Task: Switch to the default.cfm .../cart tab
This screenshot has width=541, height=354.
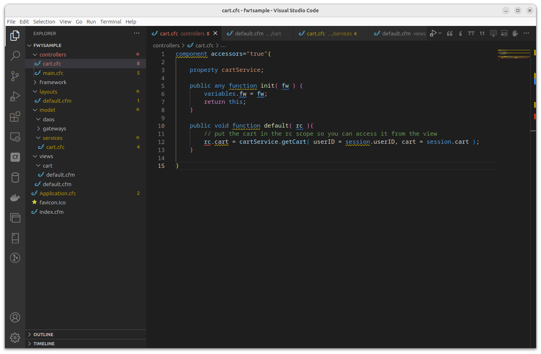Action: coord(257,34)
